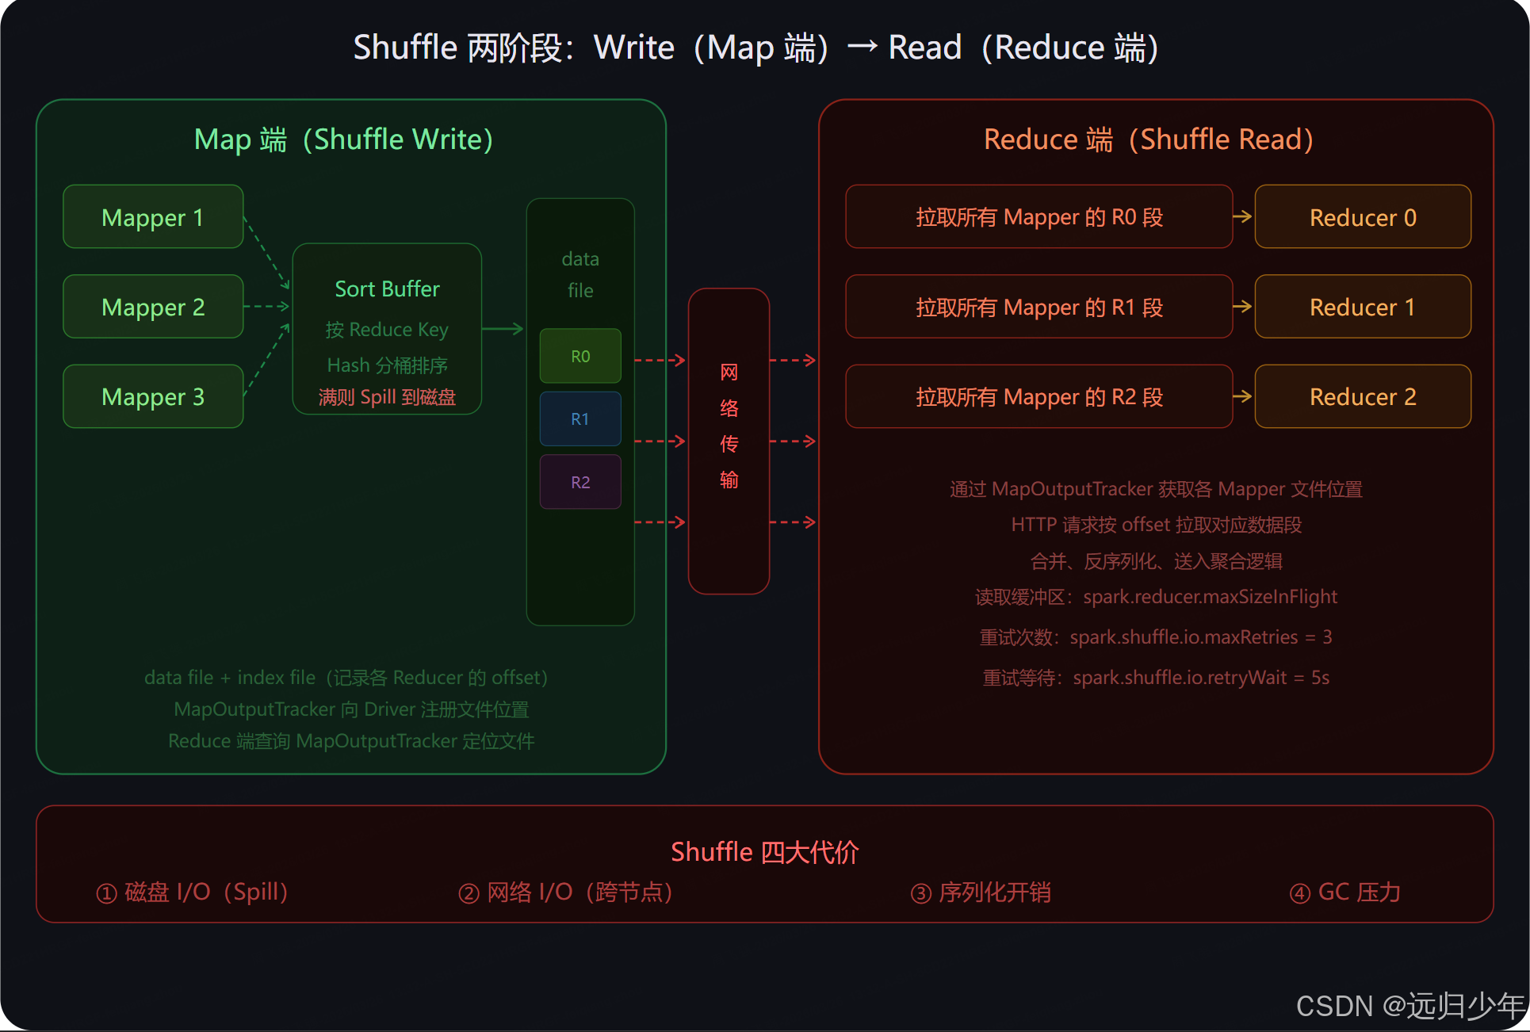
Task: Select the Mapper 2 box
Action: point(153,307)
